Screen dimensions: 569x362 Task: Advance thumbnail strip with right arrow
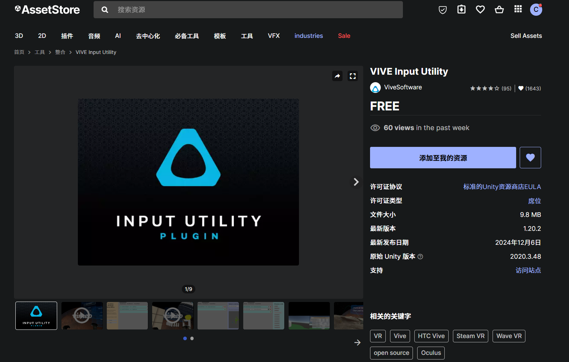pyautogui.click(x=357, y=343)
